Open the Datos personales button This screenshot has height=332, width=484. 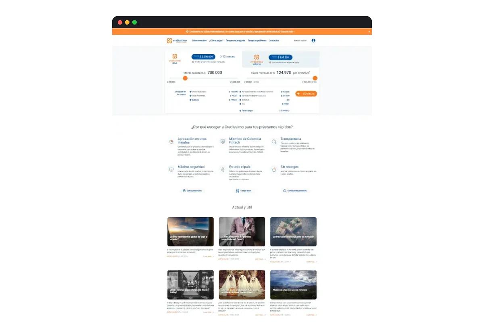[x=192, y=191]
